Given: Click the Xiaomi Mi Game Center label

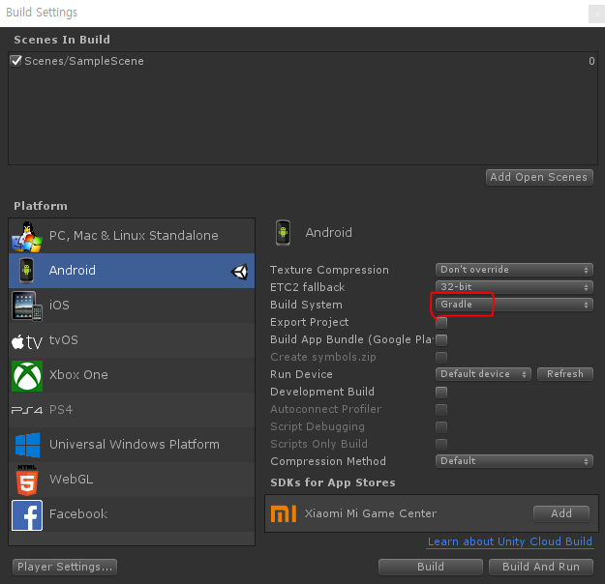Looking at the screenshot, I should [371, 513].
